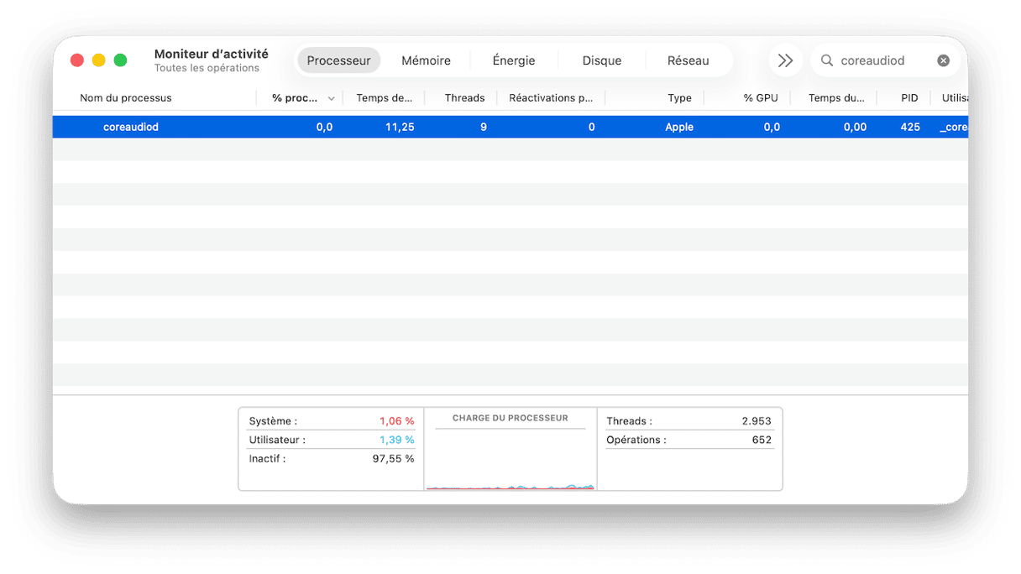Viewport: 1021px width, 574px height.
Task: Clear the coreaudiod search text
Action: (x=943, y=60)
